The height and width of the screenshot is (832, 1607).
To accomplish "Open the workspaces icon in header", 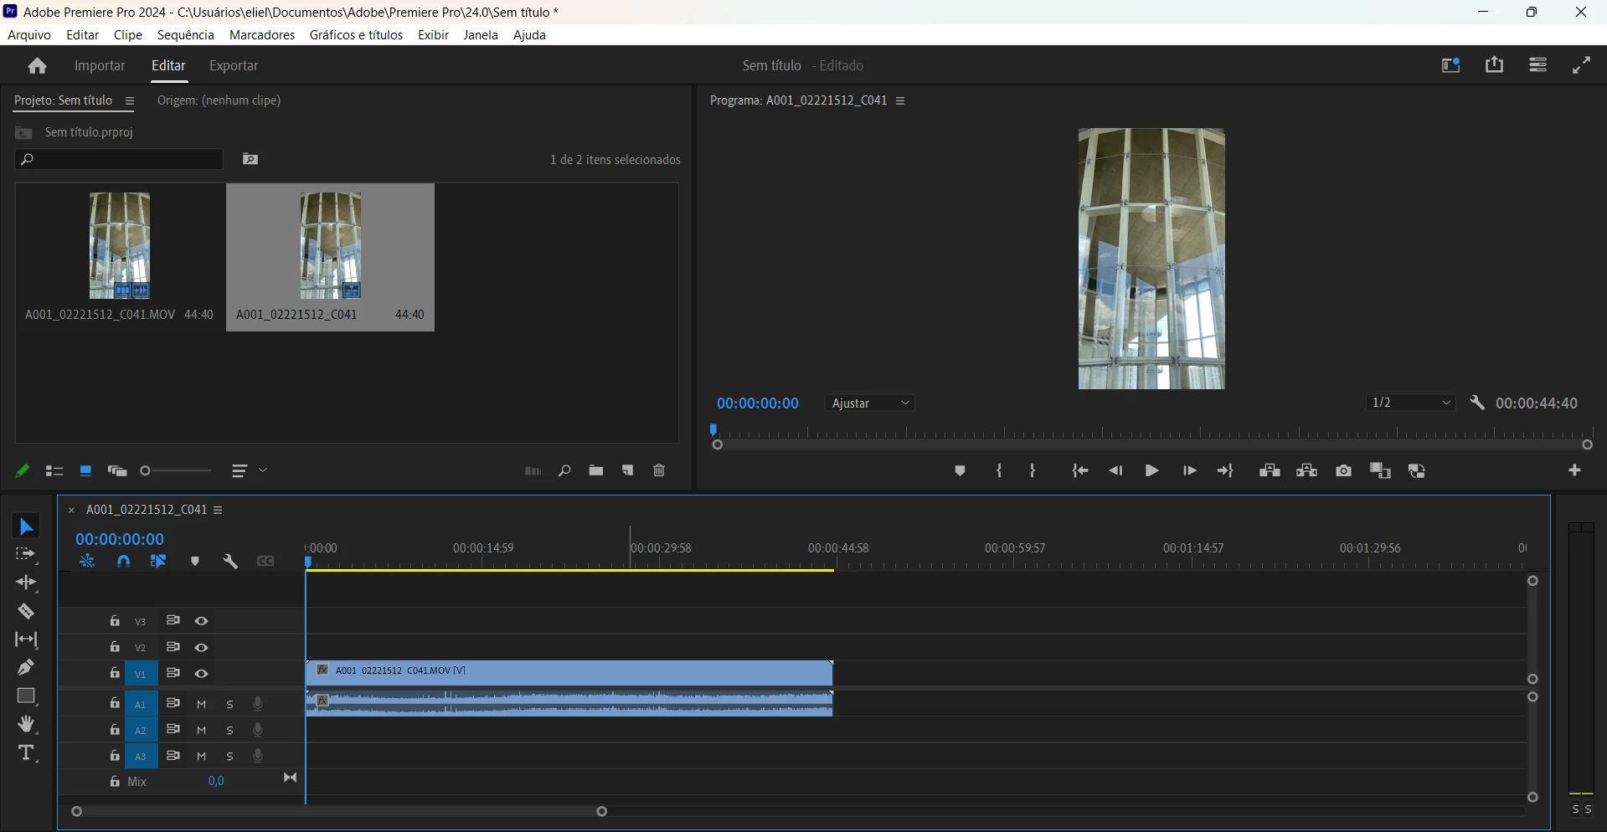I will point(1451,65).
